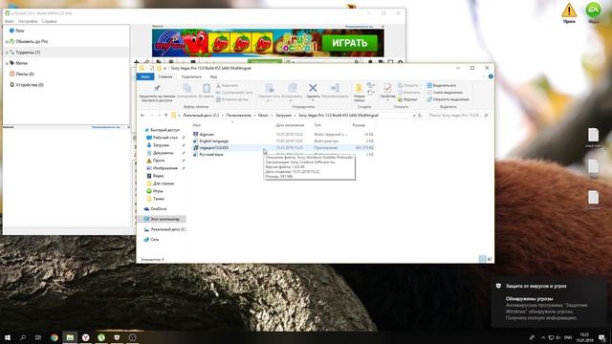Sort by the Size (Размер) column header
Image resolution: width=612 pixels, height=344 pixels.
(359, 125)
